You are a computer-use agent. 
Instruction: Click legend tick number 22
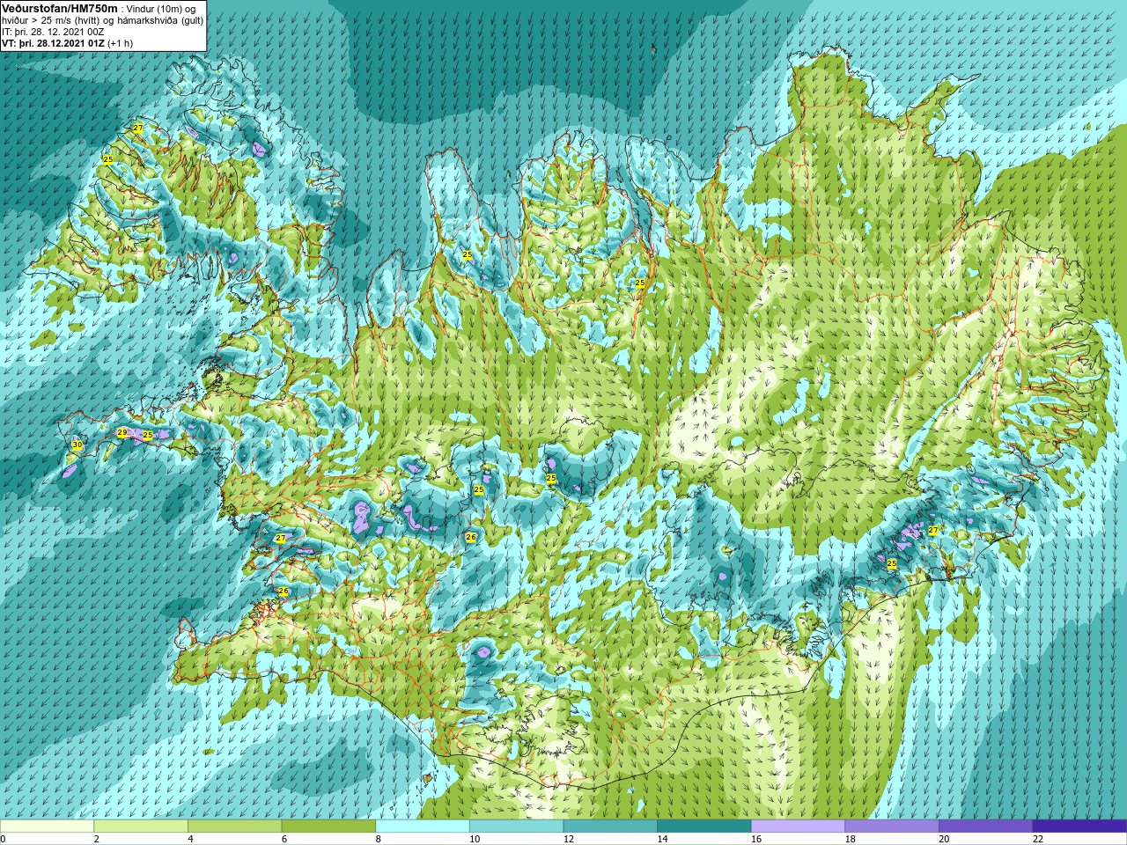click(1038, 839)
